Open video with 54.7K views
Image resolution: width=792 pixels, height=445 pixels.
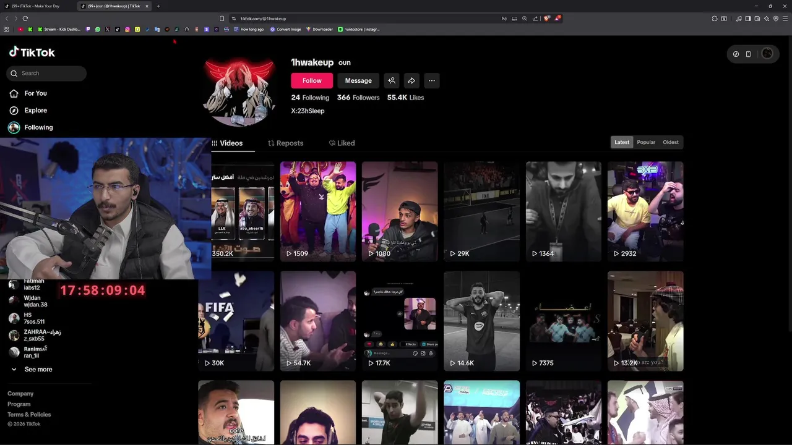pos(318,321)
